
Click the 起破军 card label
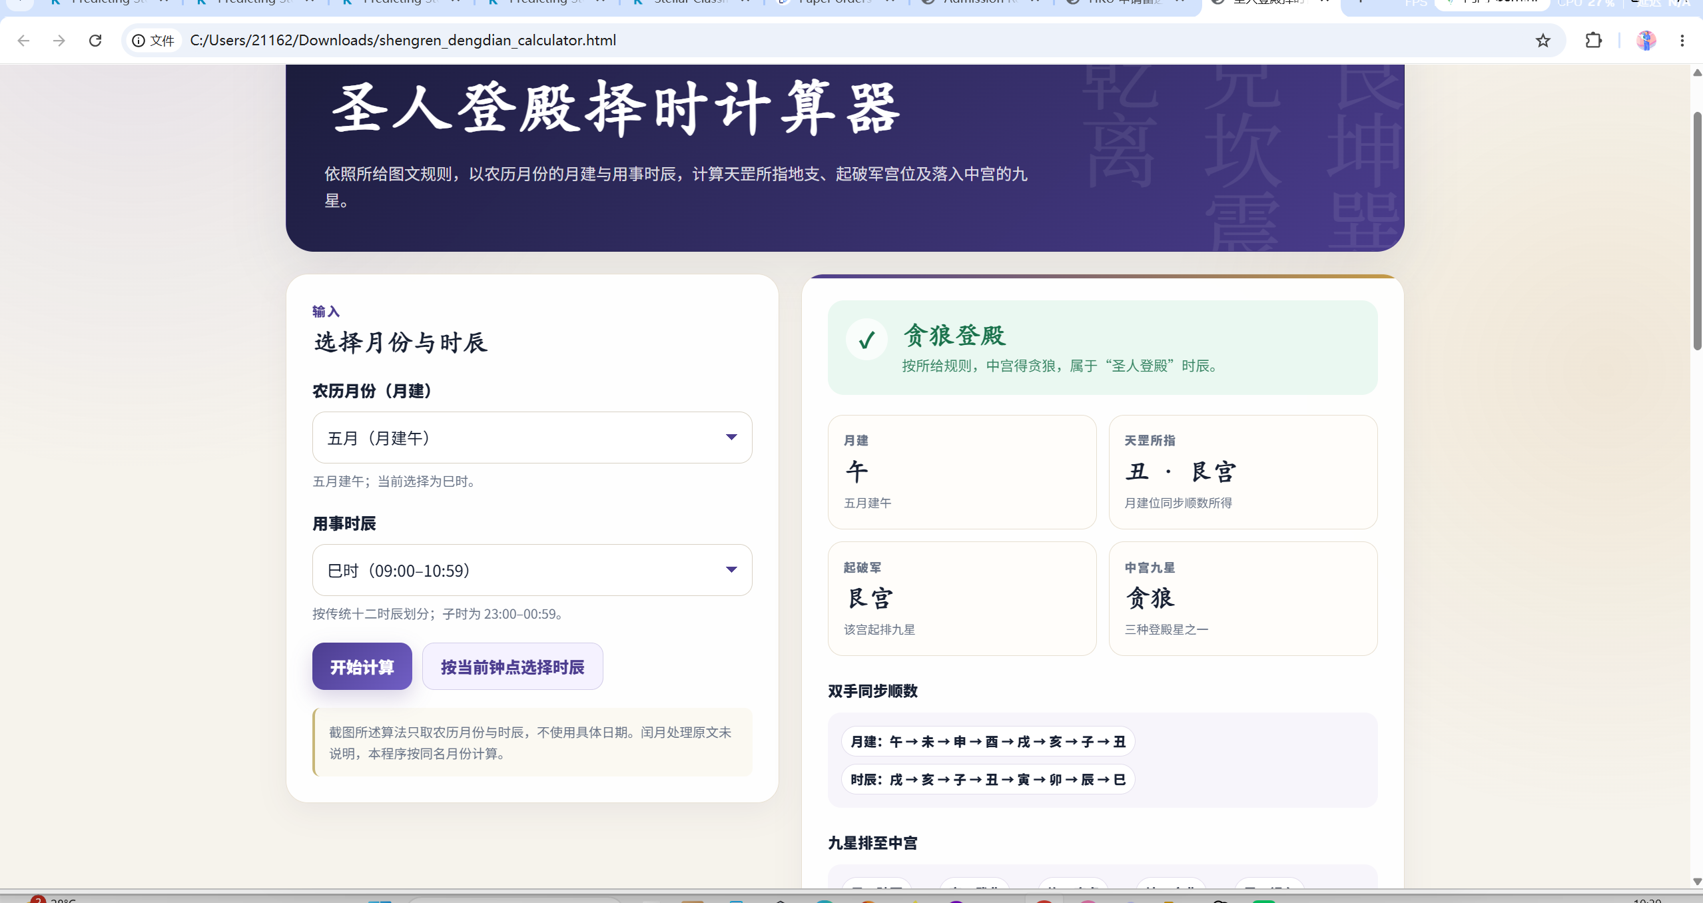coord(862,567)
